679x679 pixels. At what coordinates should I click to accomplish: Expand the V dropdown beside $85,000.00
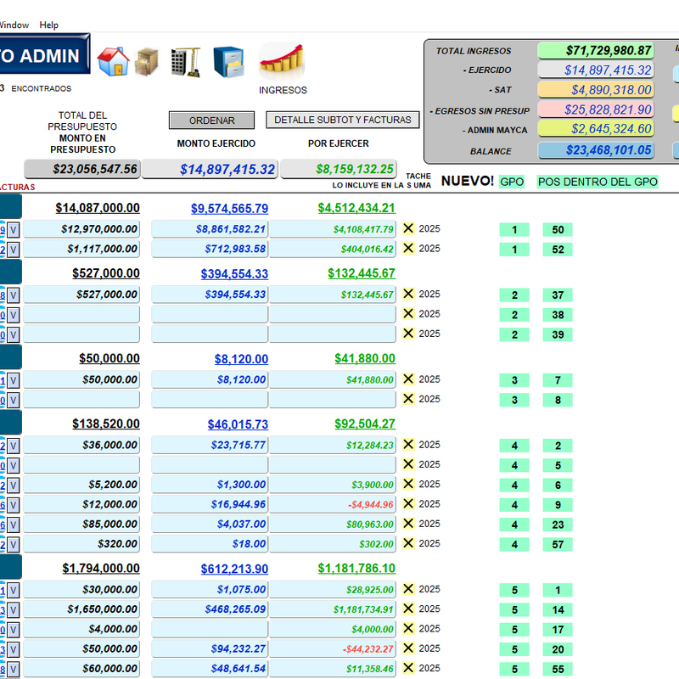14,525
